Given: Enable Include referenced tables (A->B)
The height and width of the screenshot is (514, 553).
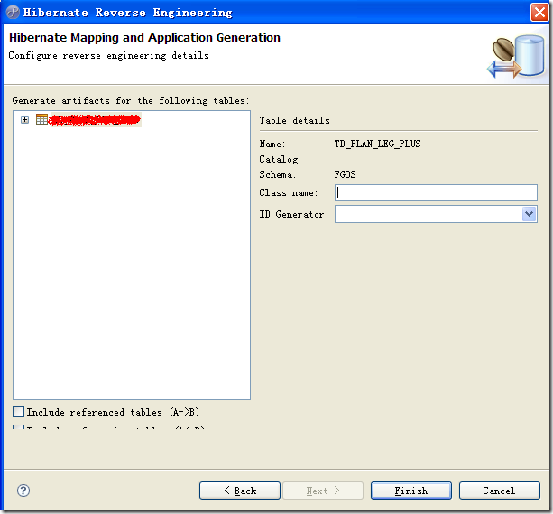Looking at the screenshot, I should click(19, 412).
